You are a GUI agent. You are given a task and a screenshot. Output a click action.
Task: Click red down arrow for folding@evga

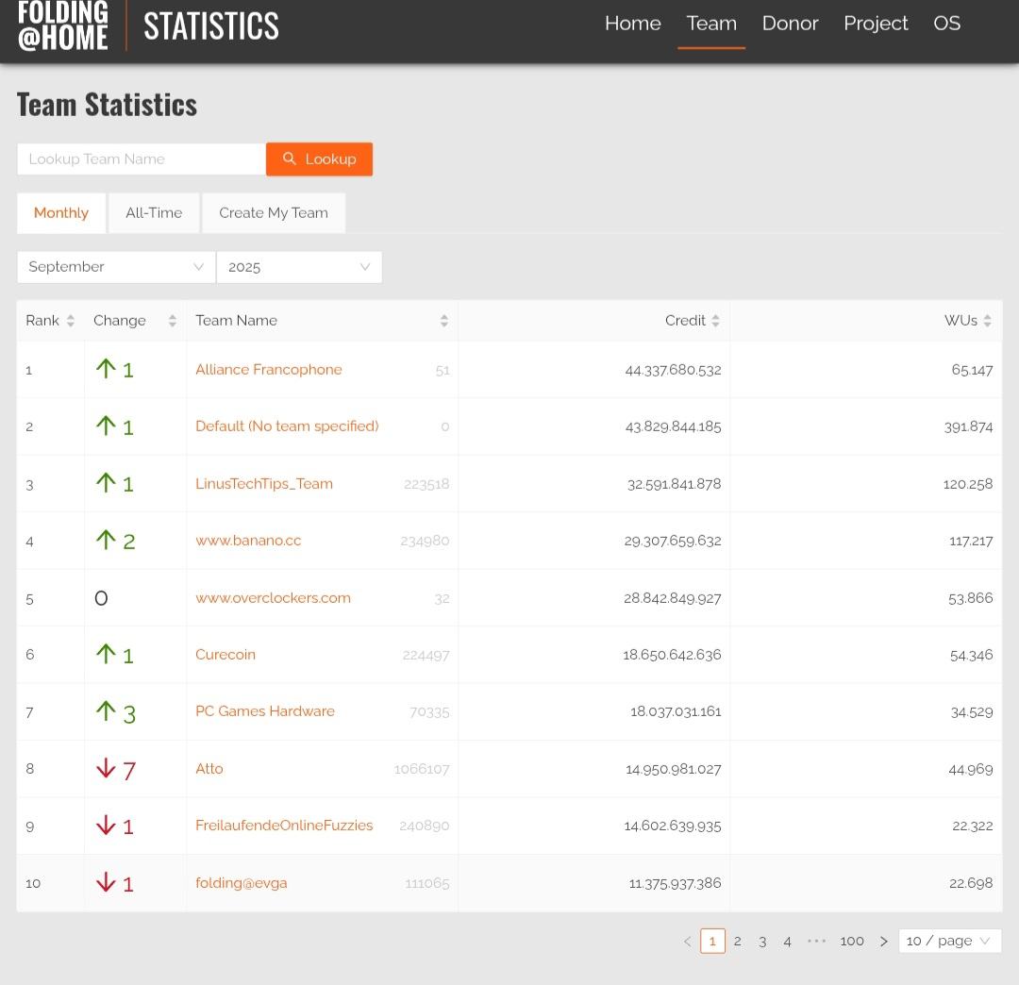coord(106,882)
